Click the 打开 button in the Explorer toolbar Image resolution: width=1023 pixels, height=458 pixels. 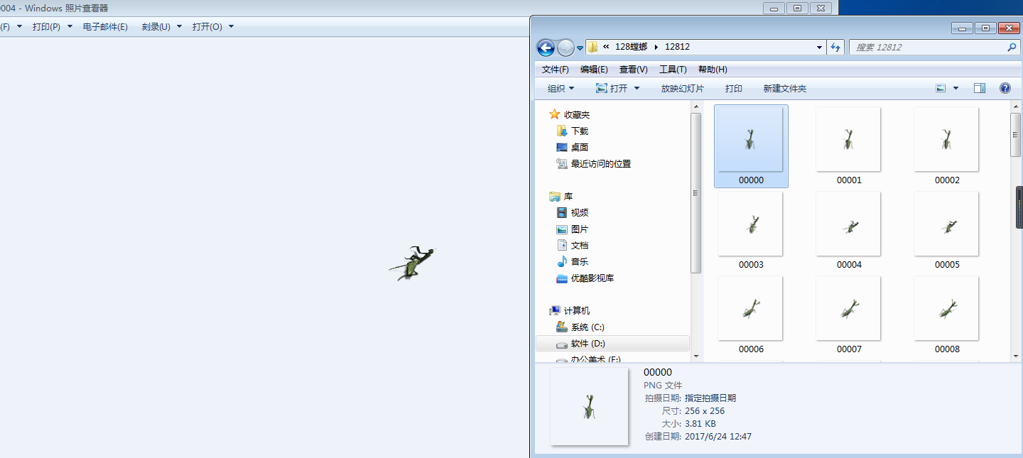coord(612,89)
